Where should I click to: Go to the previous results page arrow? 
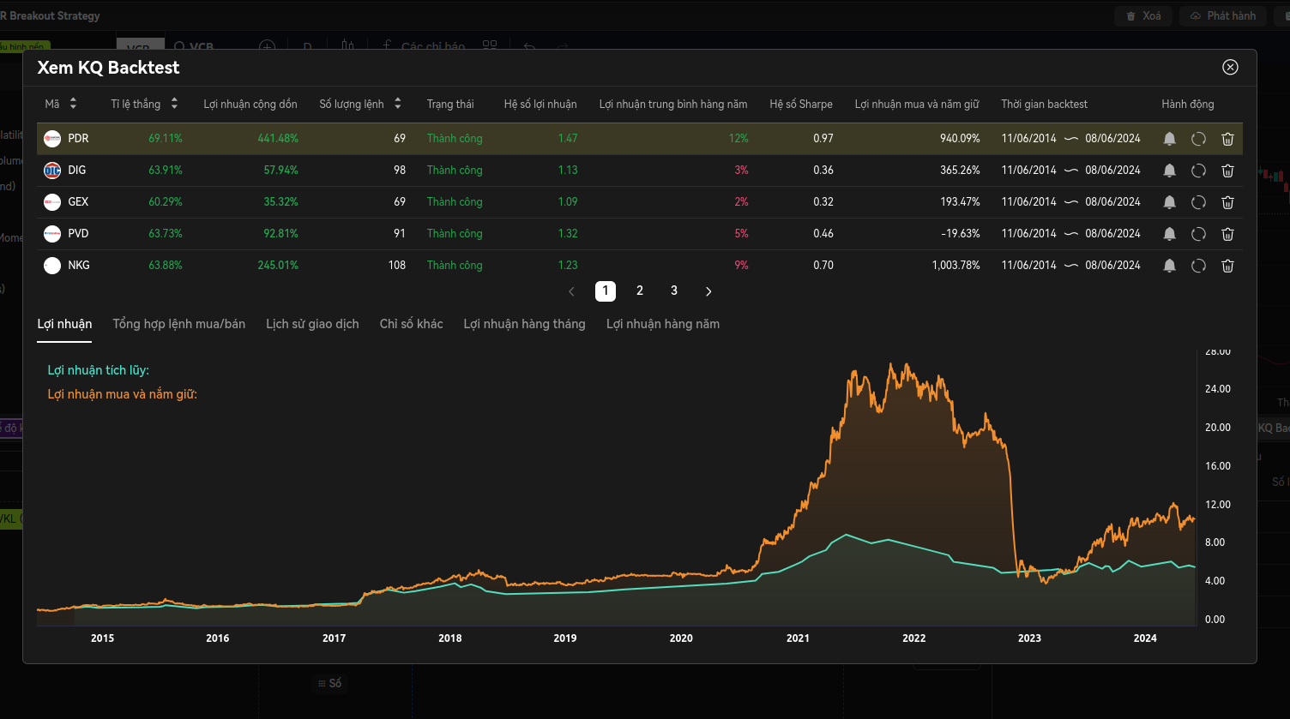571,291
